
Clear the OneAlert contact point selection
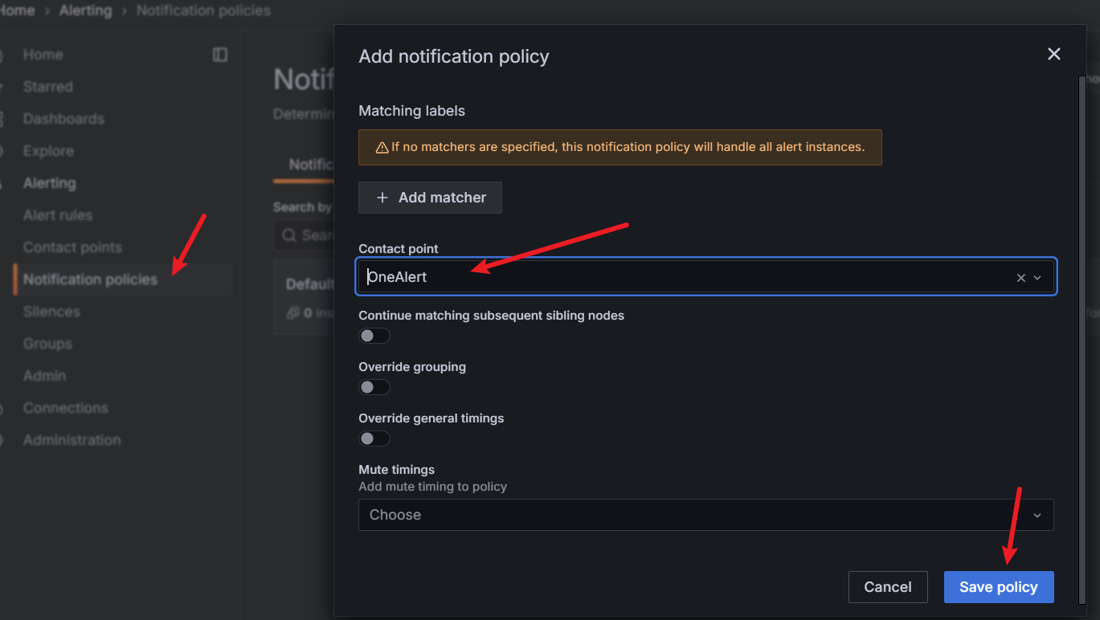[1021, 278]
